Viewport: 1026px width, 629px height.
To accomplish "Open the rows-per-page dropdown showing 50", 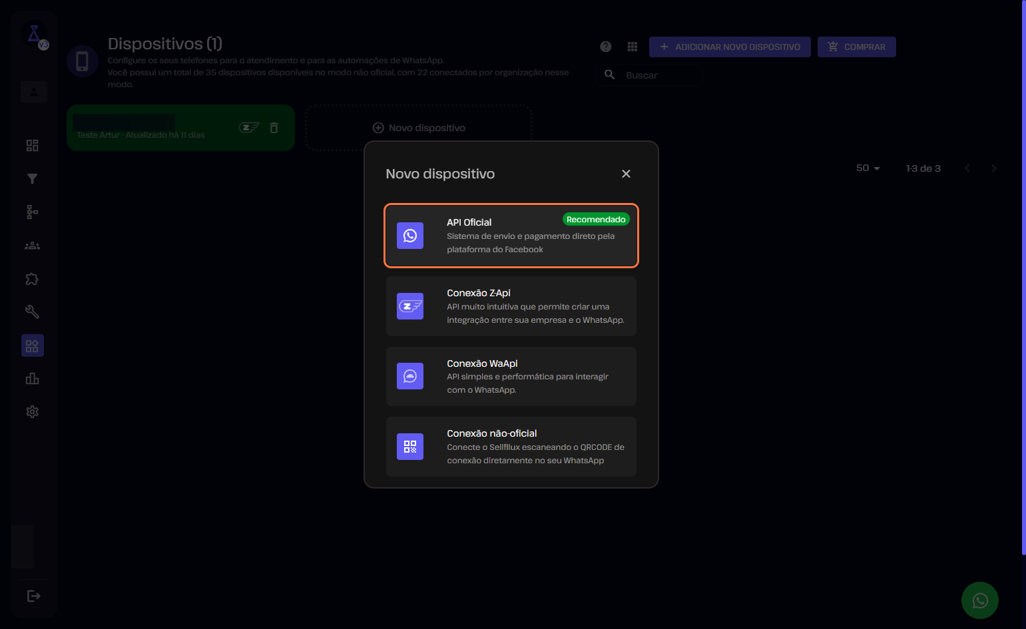I will 868,168.
